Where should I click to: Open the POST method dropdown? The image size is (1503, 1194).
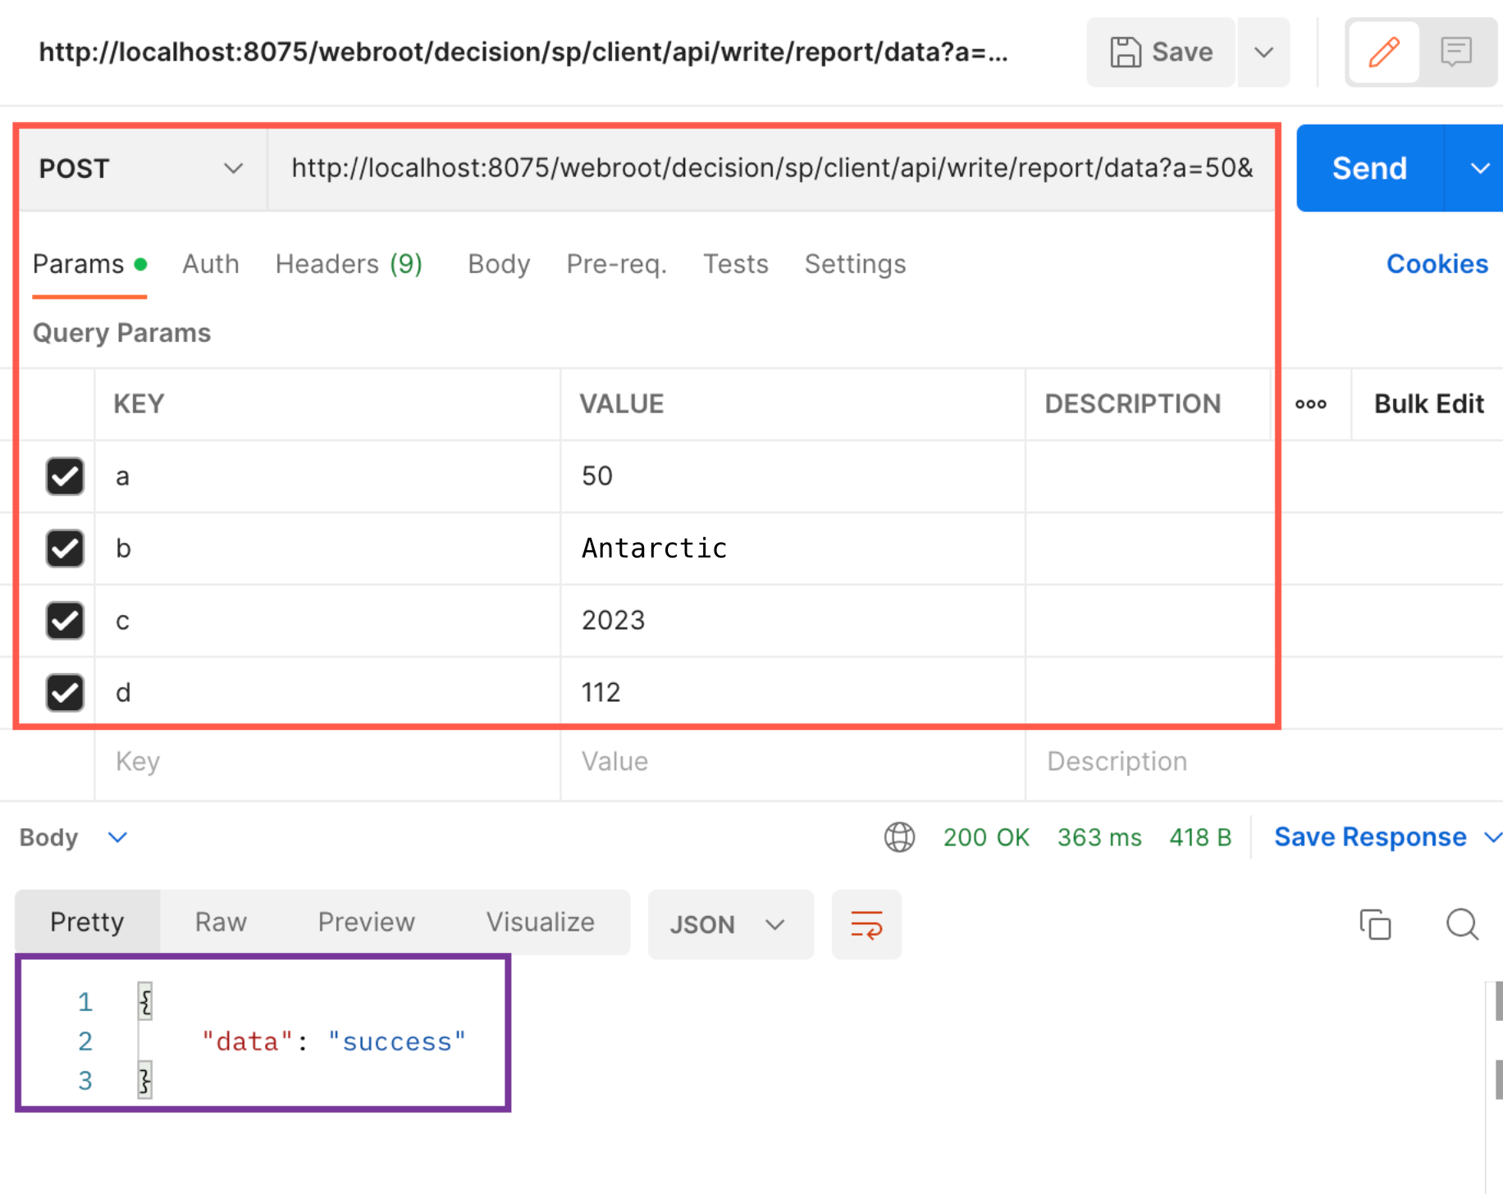[142, 169]
